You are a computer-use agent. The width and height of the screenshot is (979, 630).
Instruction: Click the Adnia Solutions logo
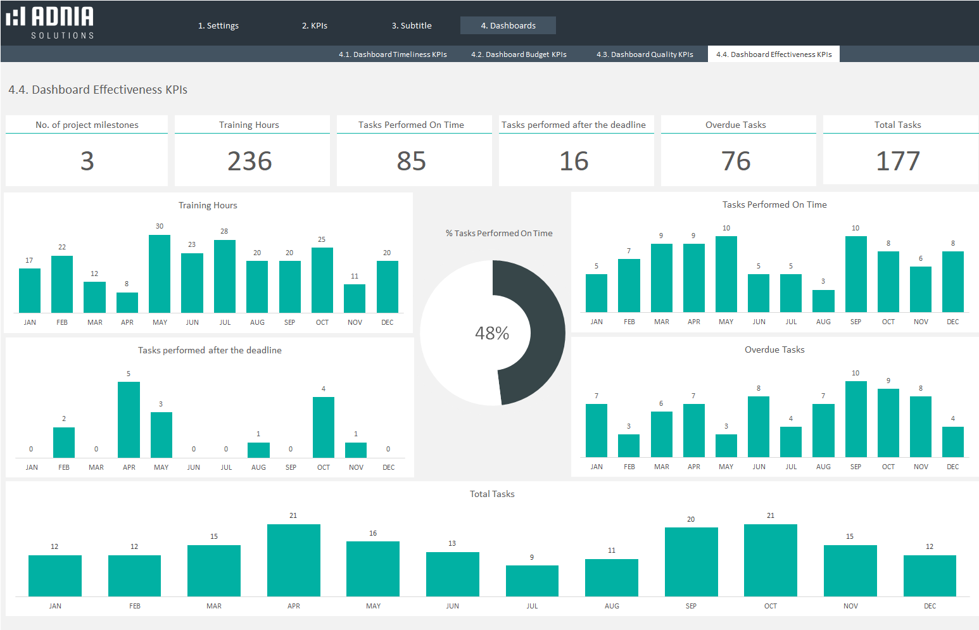pos(51,23)
